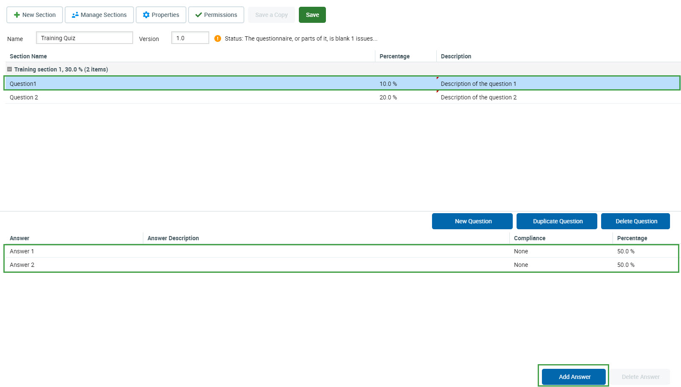681x387 pixels.
Task: Click the plus icon on New Section
Action: pos(17,15)
